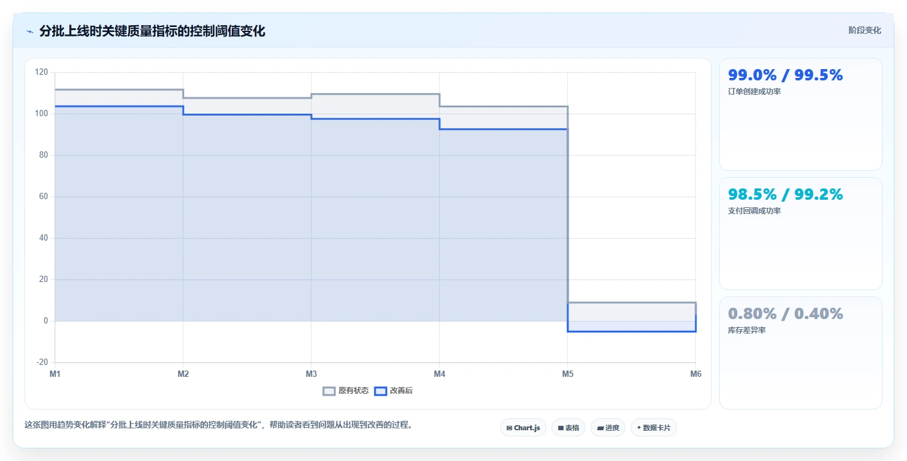Click the M6 x-axis label
This screenshot has height=461, width=907.
(x=695, y=374)
